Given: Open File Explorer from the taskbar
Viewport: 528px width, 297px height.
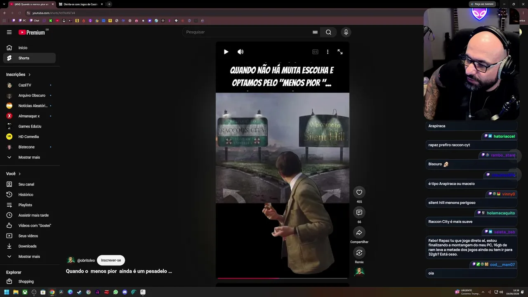Looking at the screenshot, I should click(x=16, y=292).
